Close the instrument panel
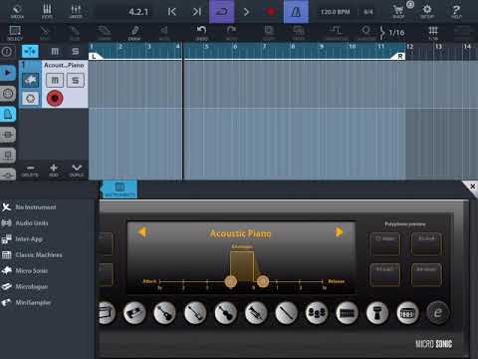Screen dimensions: 478x359 (472, 186)
